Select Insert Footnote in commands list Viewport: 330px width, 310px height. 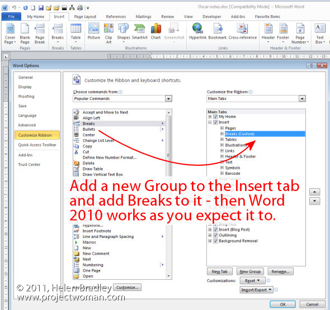[x=119, y=231]
